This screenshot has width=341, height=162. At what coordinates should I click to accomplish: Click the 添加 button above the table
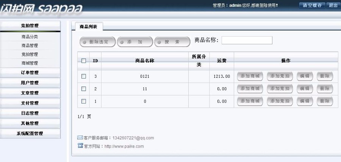click(135, 42)
